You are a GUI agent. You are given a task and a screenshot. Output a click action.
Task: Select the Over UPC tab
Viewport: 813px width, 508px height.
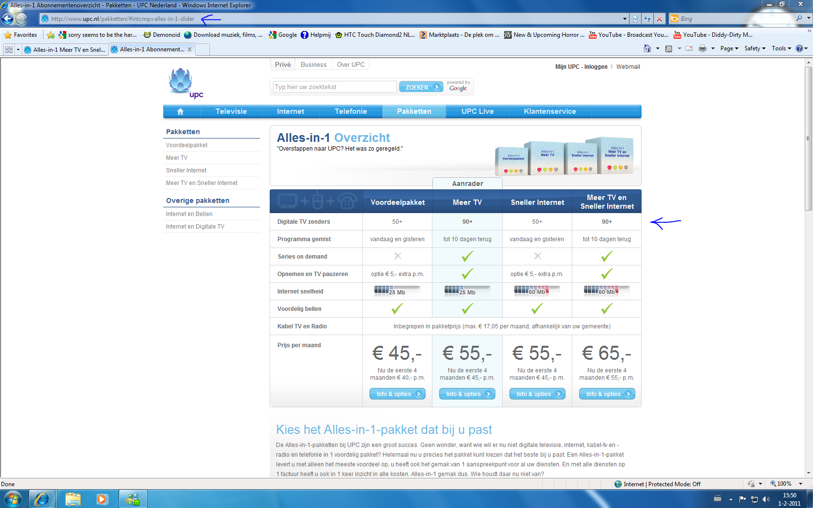click(x=351, y=64)
